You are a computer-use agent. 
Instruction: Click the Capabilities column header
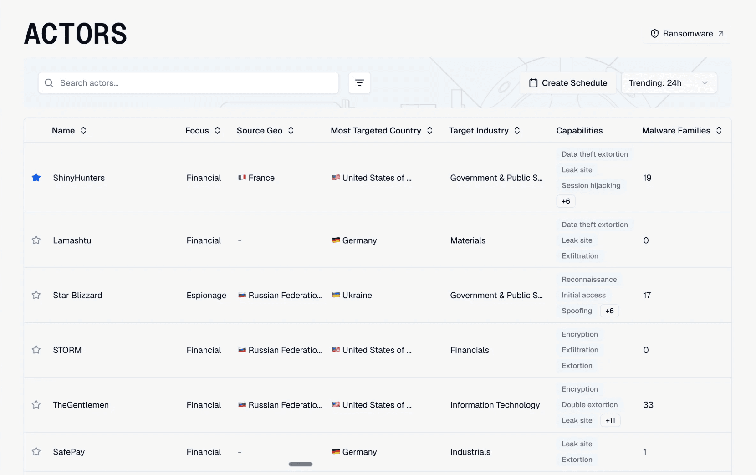tap(579, 131)
